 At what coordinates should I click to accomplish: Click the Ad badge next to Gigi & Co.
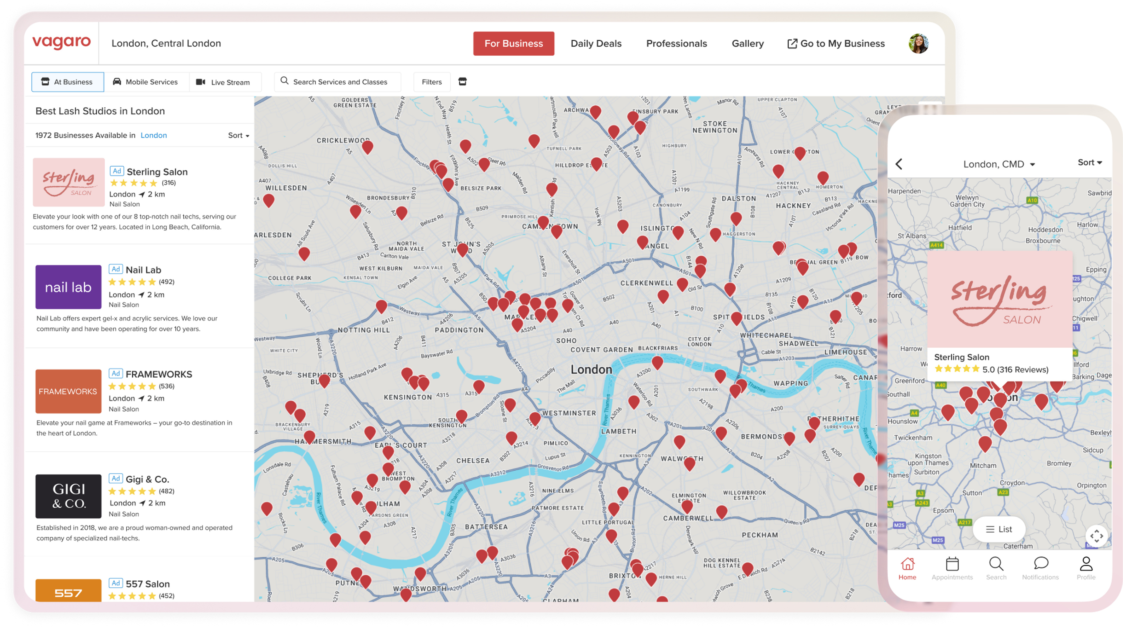116,479
